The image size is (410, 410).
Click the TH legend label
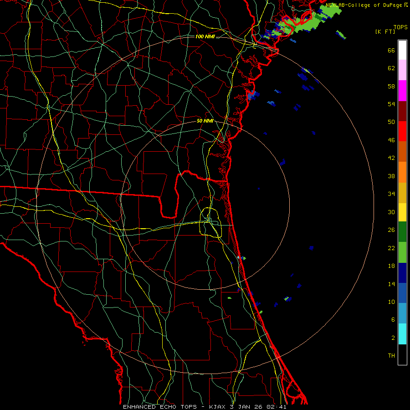click(x=391, y=356)
